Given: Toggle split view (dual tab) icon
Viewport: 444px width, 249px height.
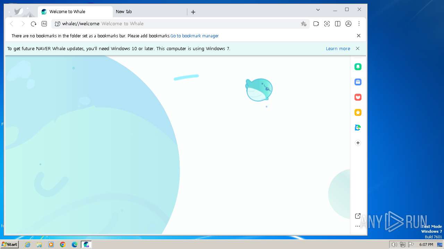Looking at the screenshot, I should click(x=338, y=24).
